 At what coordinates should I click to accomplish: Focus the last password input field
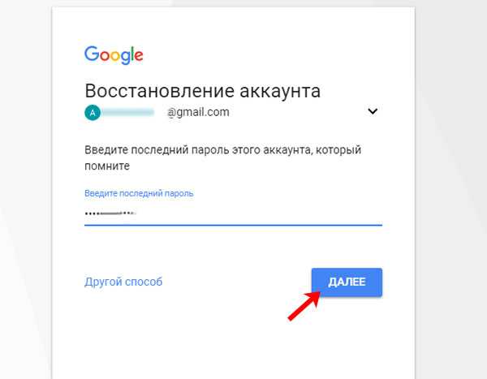tap(233, 213)
